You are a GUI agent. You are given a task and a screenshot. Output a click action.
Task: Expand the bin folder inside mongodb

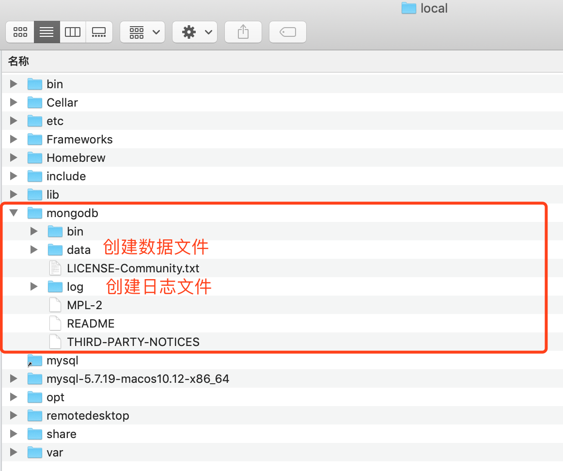[x=34, y=231]
